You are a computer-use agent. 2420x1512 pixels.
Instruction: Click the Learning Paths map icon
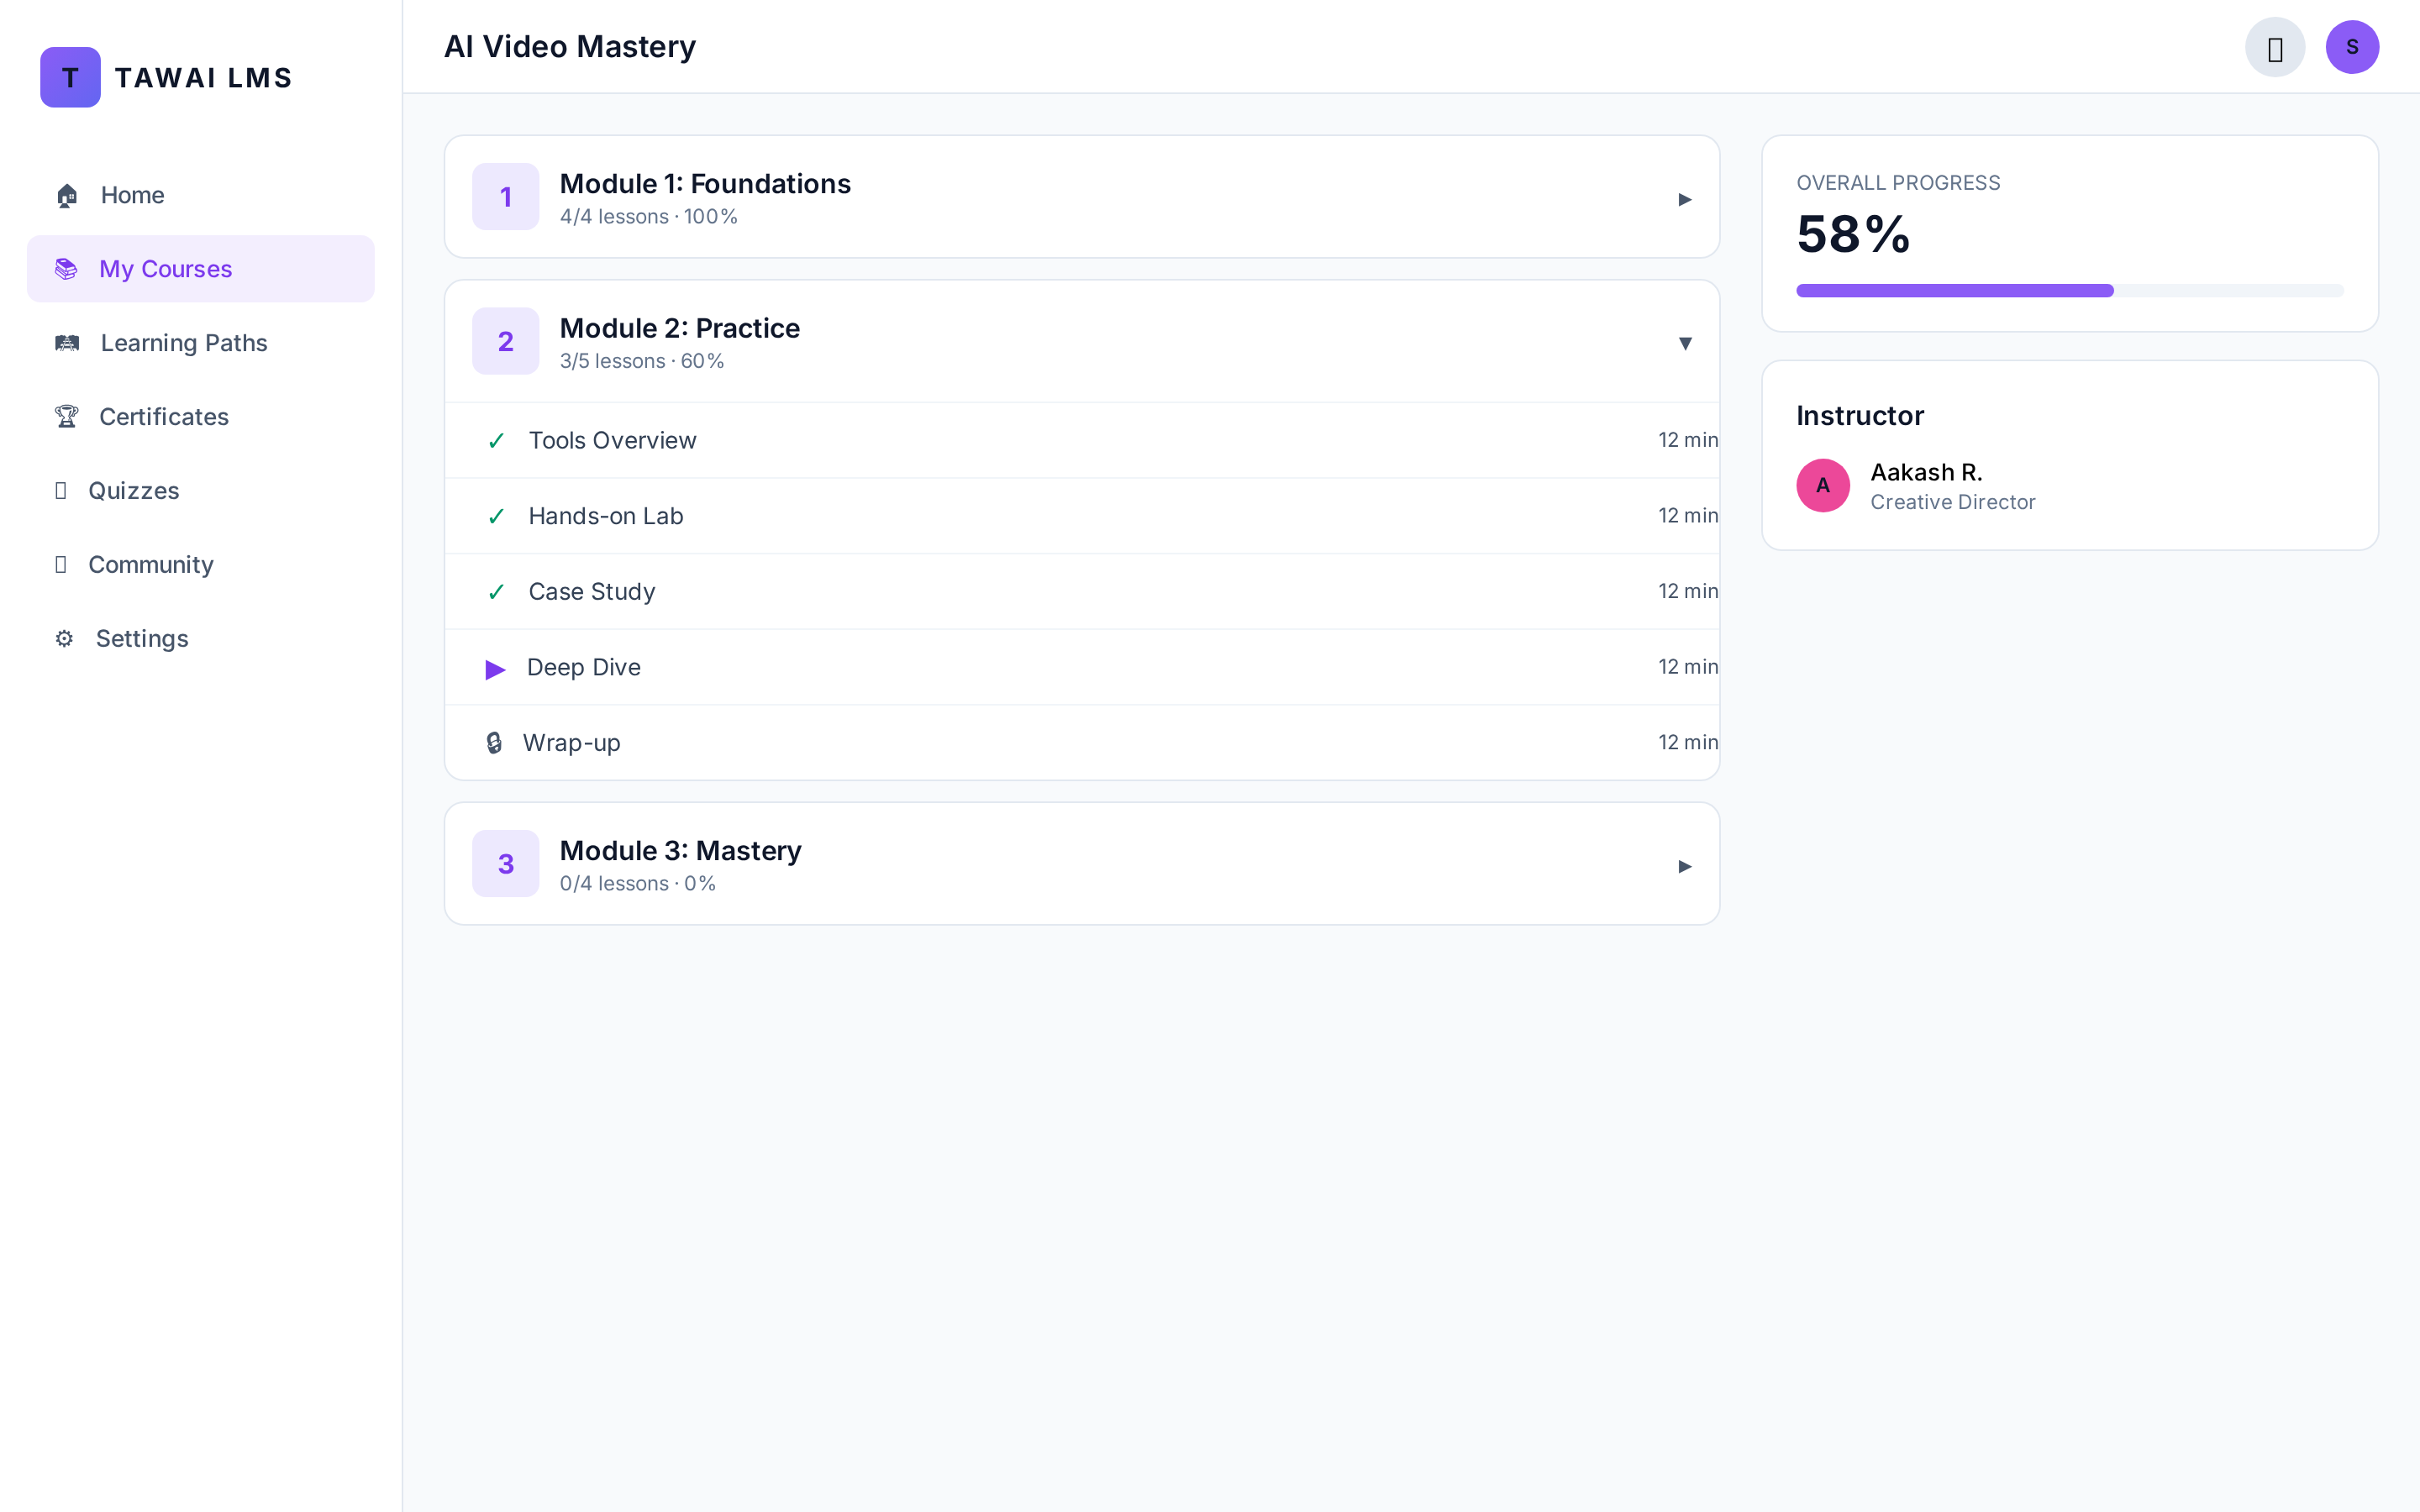point(67,343)
